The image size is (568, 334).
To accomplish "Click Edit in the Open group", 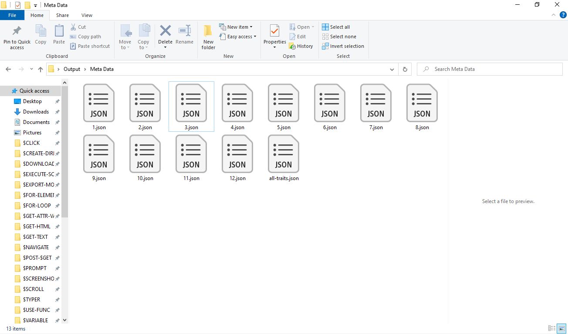I will (x=298, y=37).
